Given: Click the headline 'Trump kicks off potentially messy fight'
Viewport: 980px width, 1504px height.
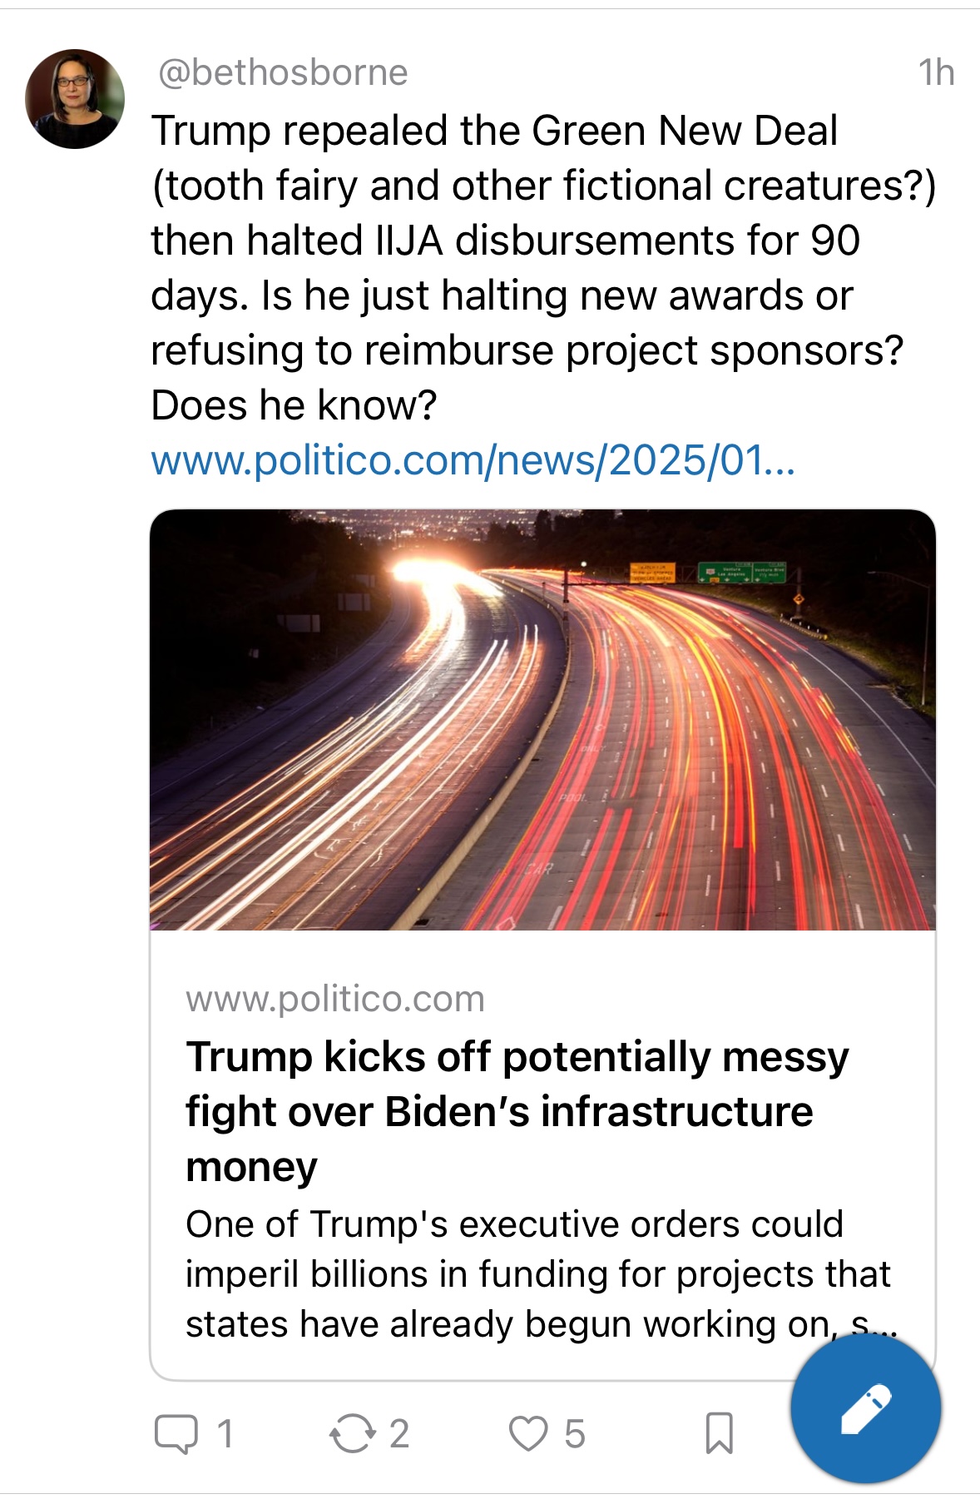Looking at the screenshot, I should pyautogui.click(x=516, y=1110).
